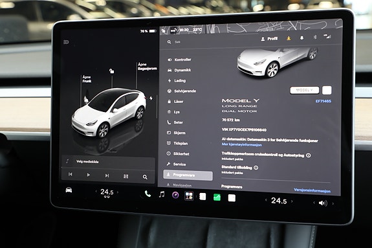This screenshot has width=372, height=248.
Task: Open the Navigasjon menu item
Action: click(x=180, y=185)
